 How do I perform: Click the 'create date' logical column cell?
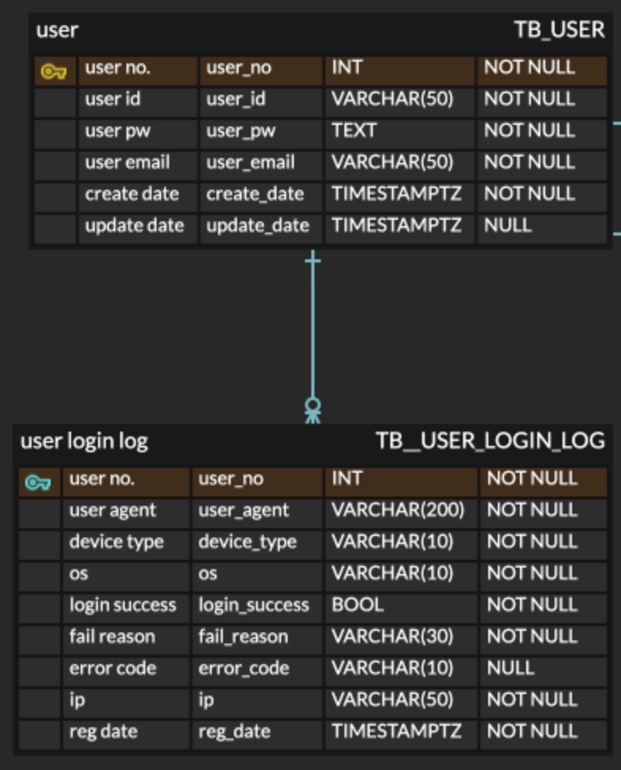pyautogui.click(x=138, y=198)
